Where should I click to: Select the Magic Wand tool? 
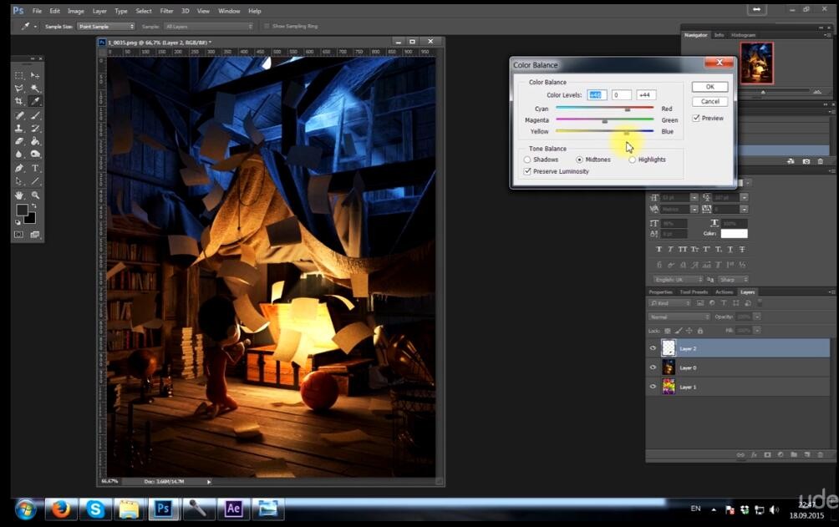point(35,89)
